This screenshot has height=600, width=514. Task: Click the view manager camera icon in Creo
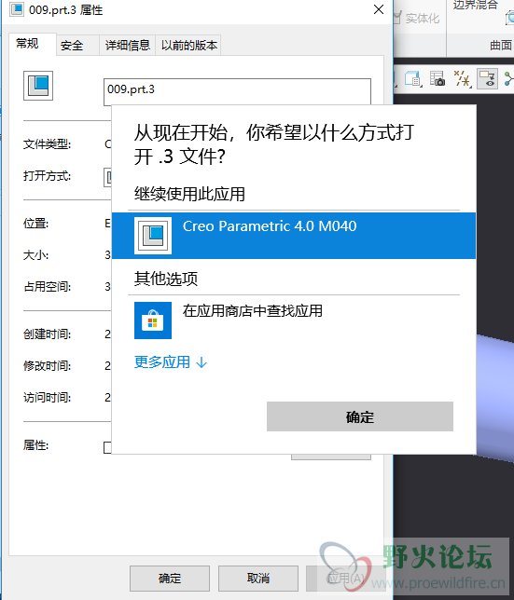tap(437, 78)
